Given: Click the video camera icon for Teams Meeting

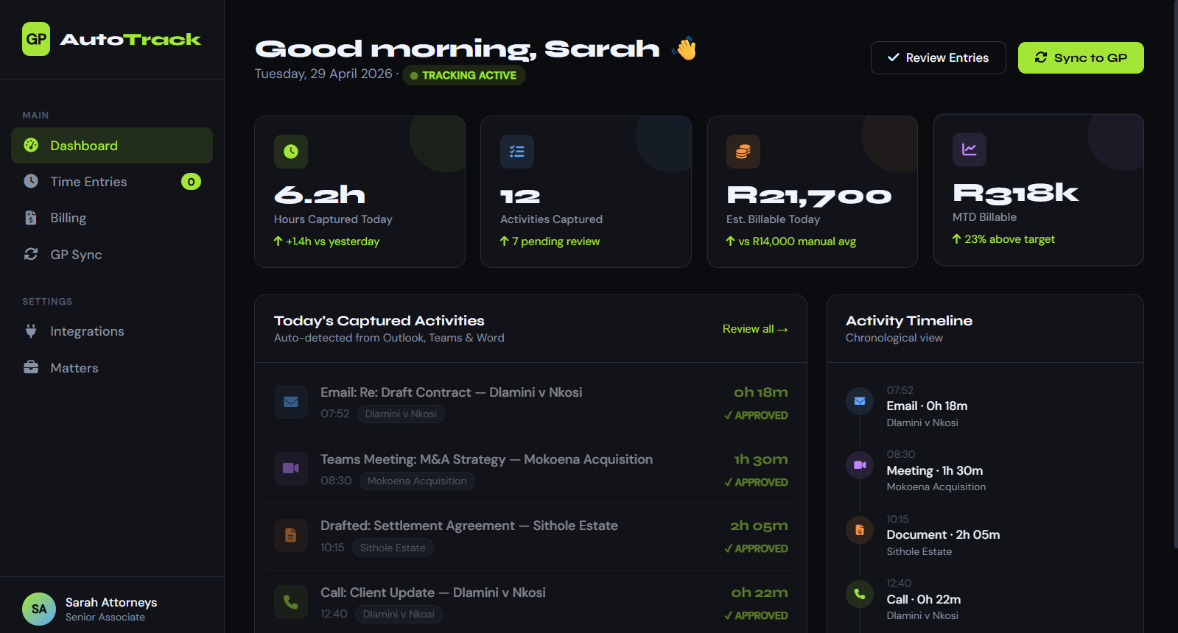Looking at the screenshot, I should 291,468.
